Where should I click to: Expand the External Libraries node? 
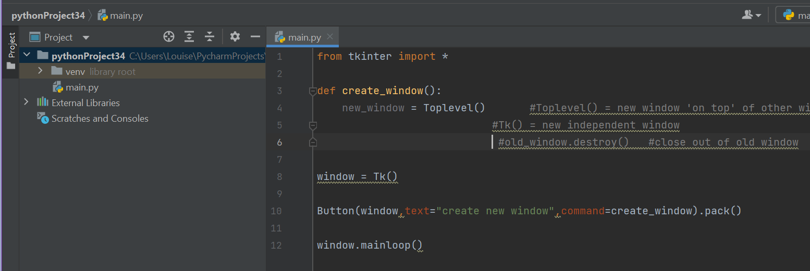[x=27, y=102]
